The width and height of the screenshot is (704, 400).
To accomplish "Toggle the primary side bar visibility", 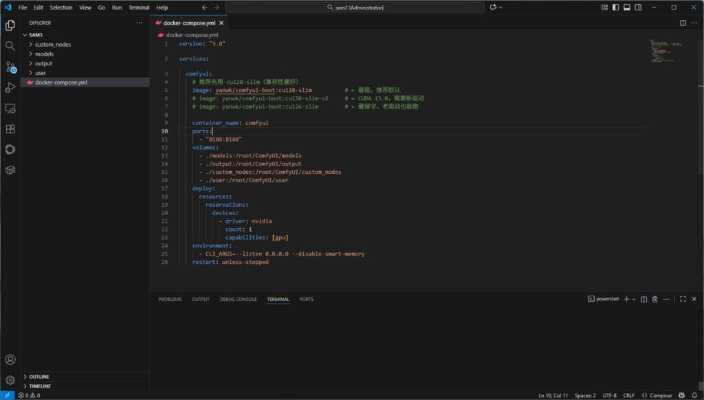I will click(x=615, y=8).
